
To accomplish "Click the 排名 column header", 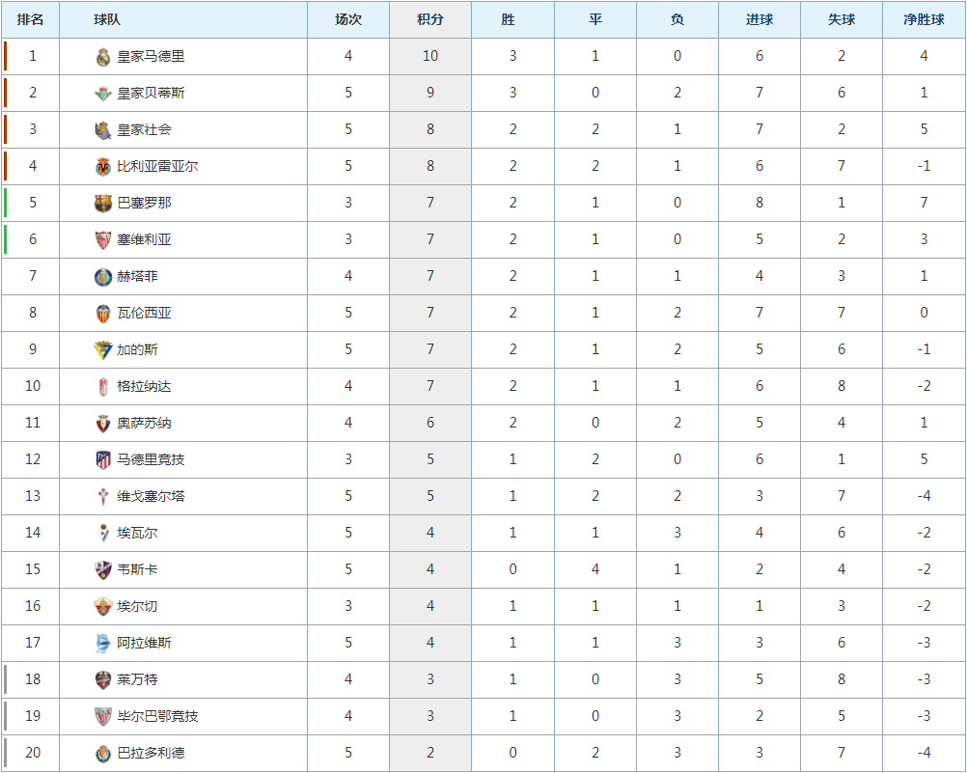I will [30, 19].
